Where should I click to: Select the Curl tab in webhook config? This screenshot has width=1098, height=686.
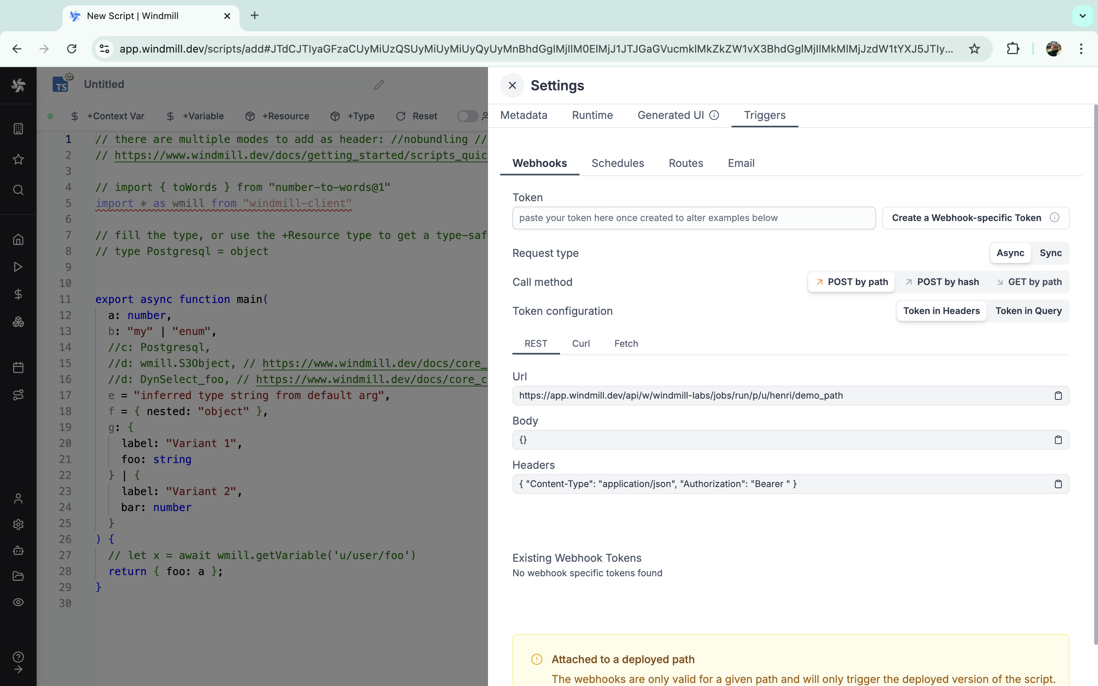pos(581,343)
